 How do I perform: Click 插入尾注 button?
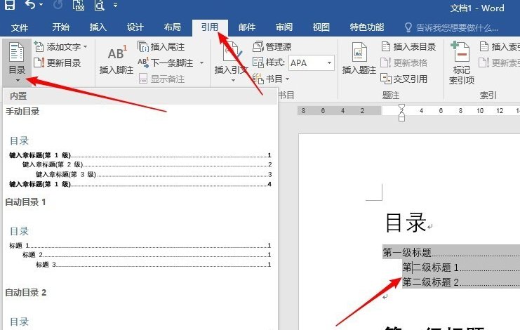[x=161, y=47]
